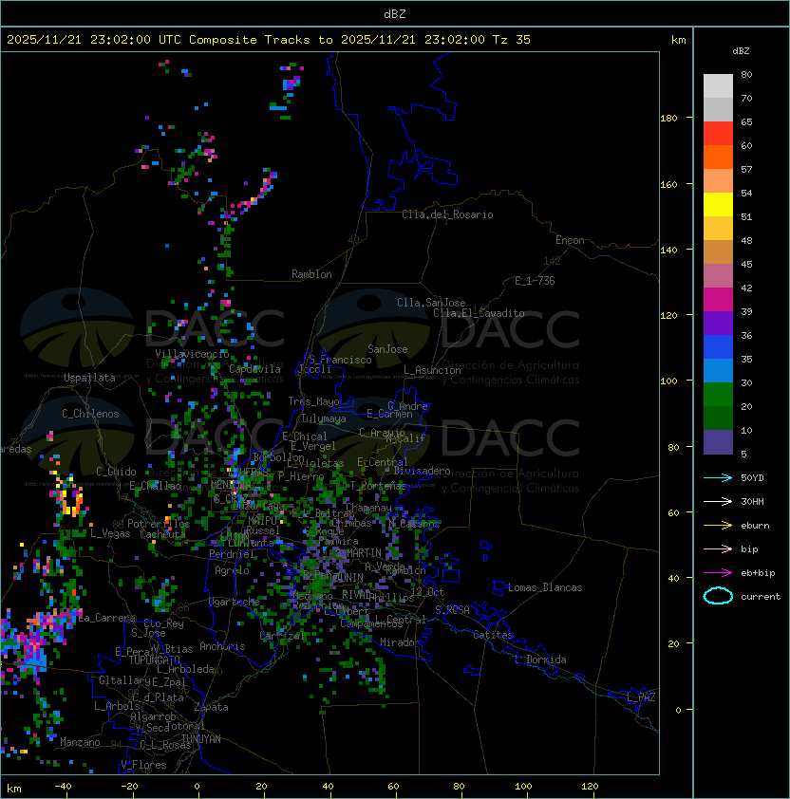This screenshot has width=790, height=799.
Task: Click the 'Clla.El_Cavadito' map label
Action: [x=479, y=313]
